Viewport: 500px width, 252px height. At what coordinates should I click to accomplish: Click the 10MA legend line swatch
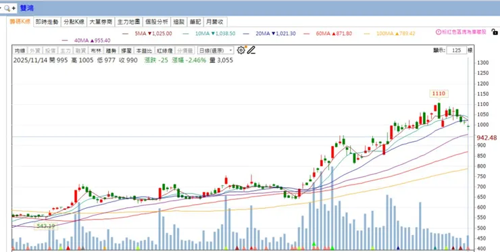(186, 34)
